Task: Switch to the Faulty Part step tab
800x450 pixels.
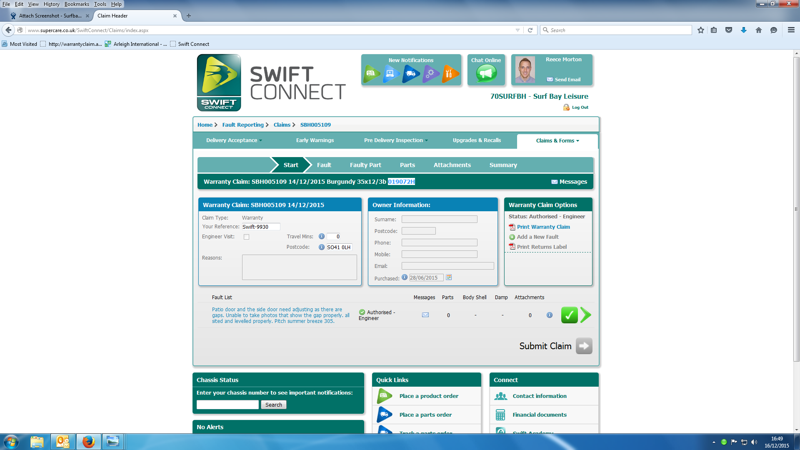Action: point(365,165)
